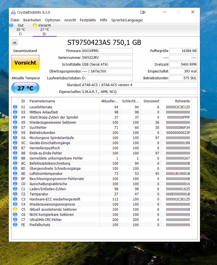Open the Festplatte menu
The height and width of the screenshot is (265, 217).
pyautogui.click(x=88, y=20)
